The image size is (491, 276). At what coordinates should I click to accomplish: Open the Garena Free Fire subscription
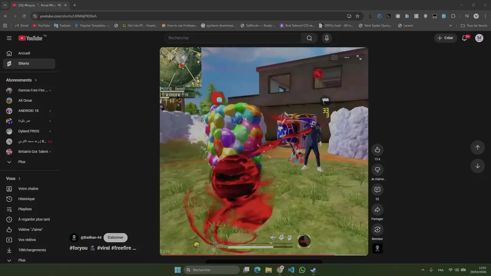point(29,90)
